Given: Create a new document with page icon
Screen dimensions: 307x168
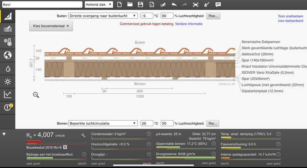Looking at the screenshot, I should click(x=119, y=5).
